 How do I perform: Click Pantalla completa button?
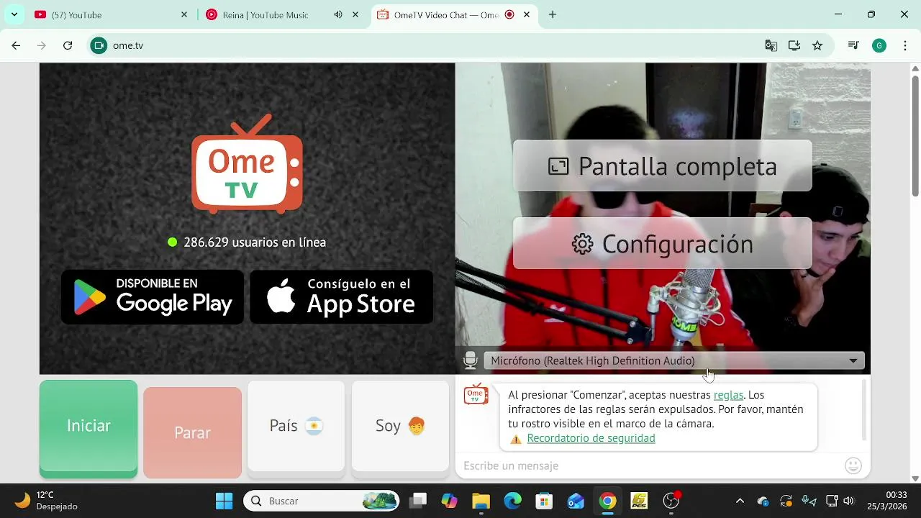click(663, 166)
